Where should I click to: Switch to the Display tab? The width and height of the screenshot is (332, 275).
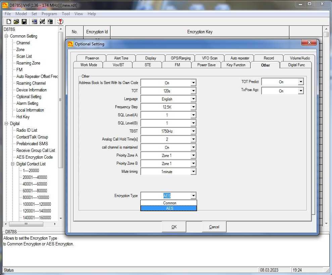[150, 58]
